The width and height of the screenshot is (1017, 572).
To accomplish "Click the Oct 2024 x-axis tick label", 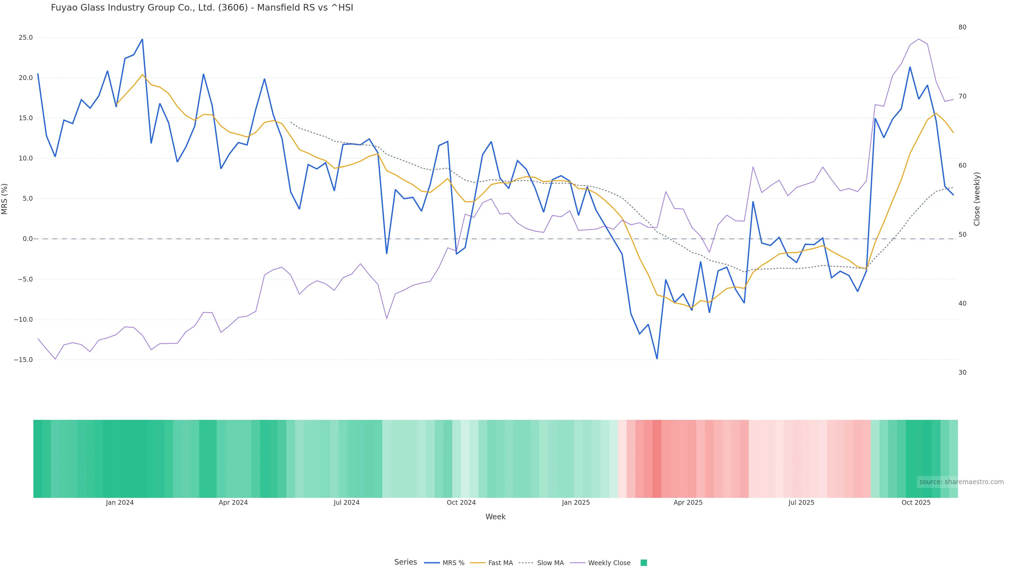I will pyautogui.click(x=461, y=503).
